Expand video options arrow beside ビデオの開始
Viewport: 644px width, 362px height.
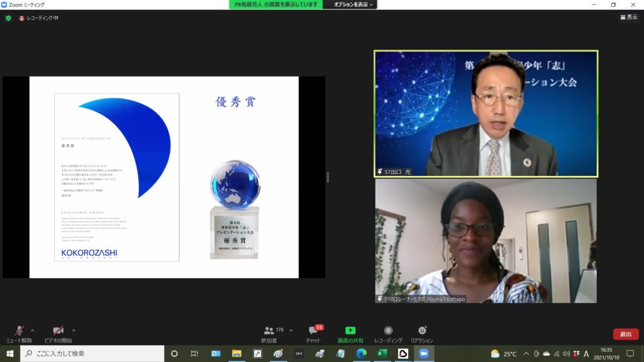point(74,331)
